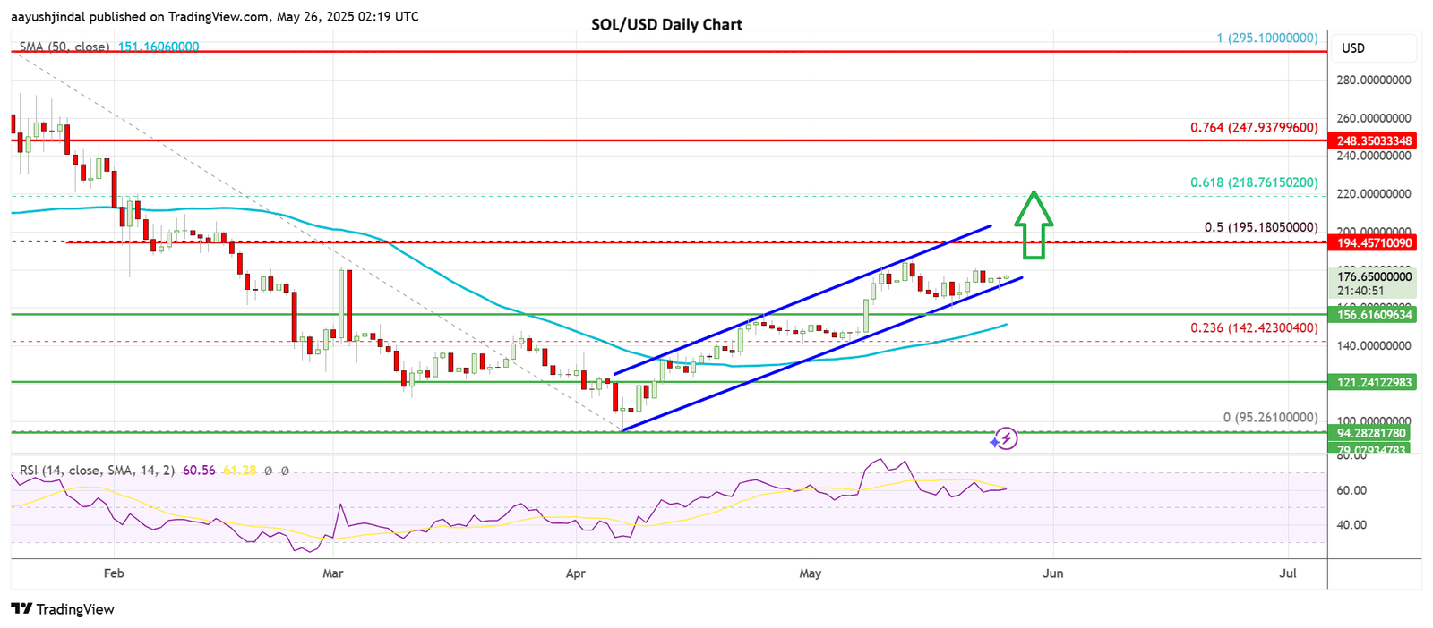Screen dimensions: 1433x628
Task: Click the purple lightning event marker icon
Action: pyautogui.click(x=1008, y=438)
